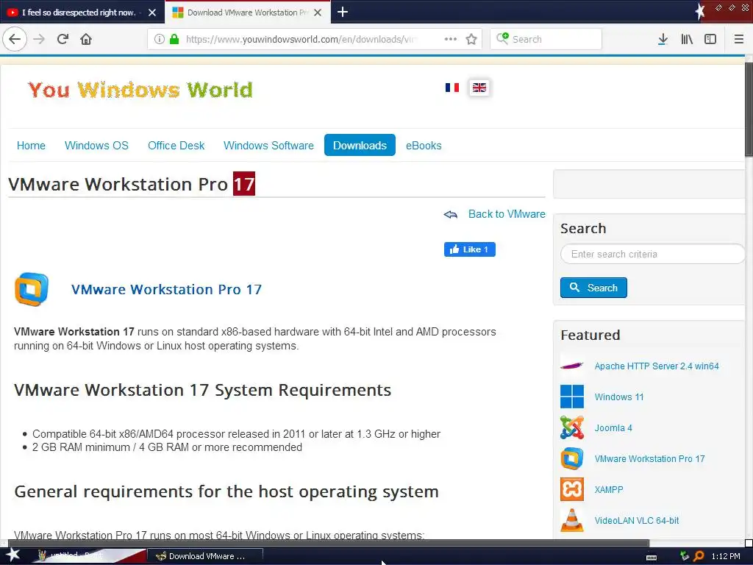The image size is (753, 565).
Task: Click the Facebook Like button
Action: [x=470, y=249]
